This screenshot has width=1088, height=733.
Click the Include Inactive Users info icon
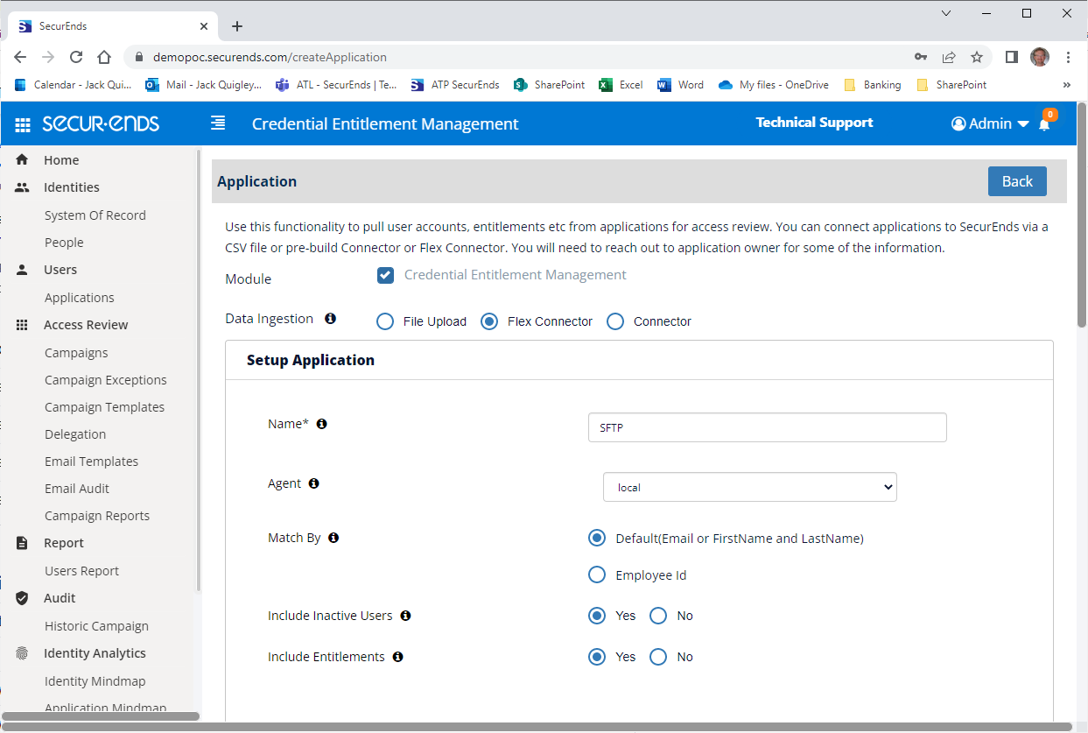404,616
